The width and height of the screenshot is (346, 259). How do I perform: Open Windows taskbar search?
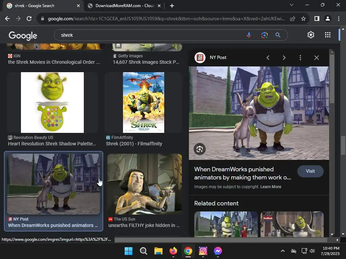click(x=143, y=251)
